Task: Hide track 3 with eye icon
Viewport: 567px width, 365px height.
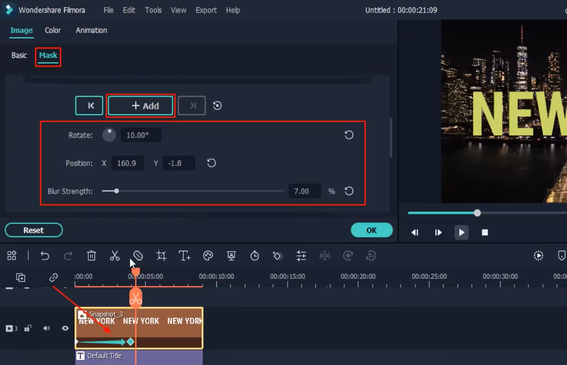Action: tap(65, 329)
